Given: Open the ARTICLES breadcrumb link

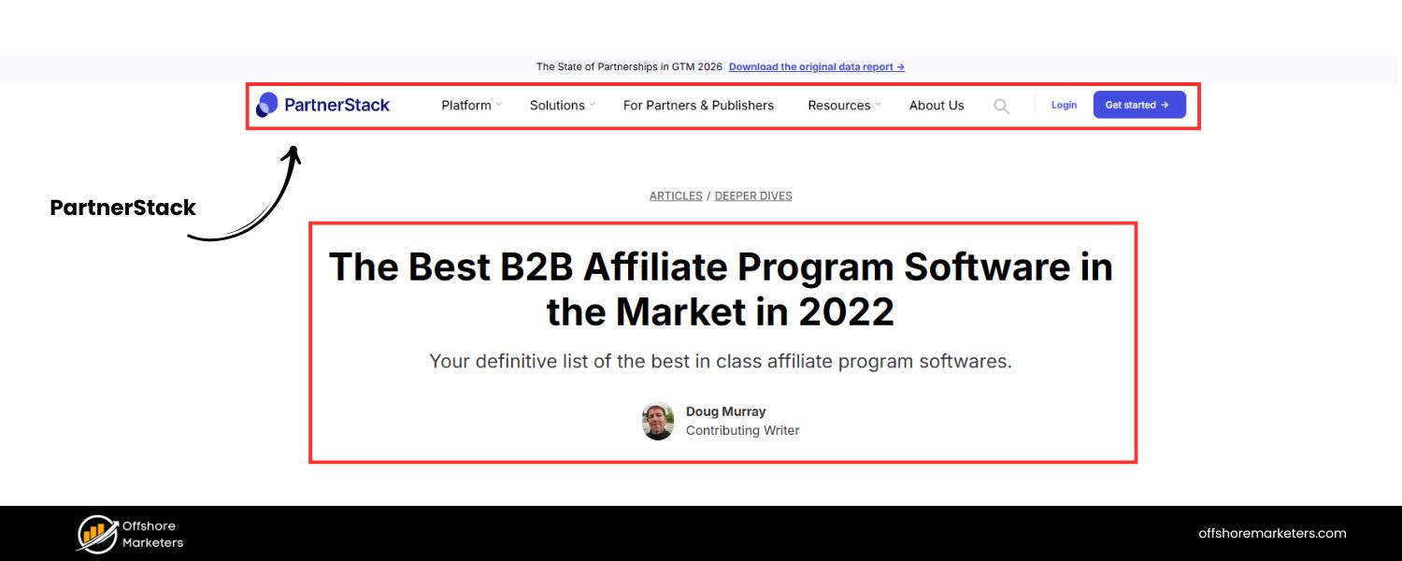Looking at the screenshot, I should click(x=675, y=195).
